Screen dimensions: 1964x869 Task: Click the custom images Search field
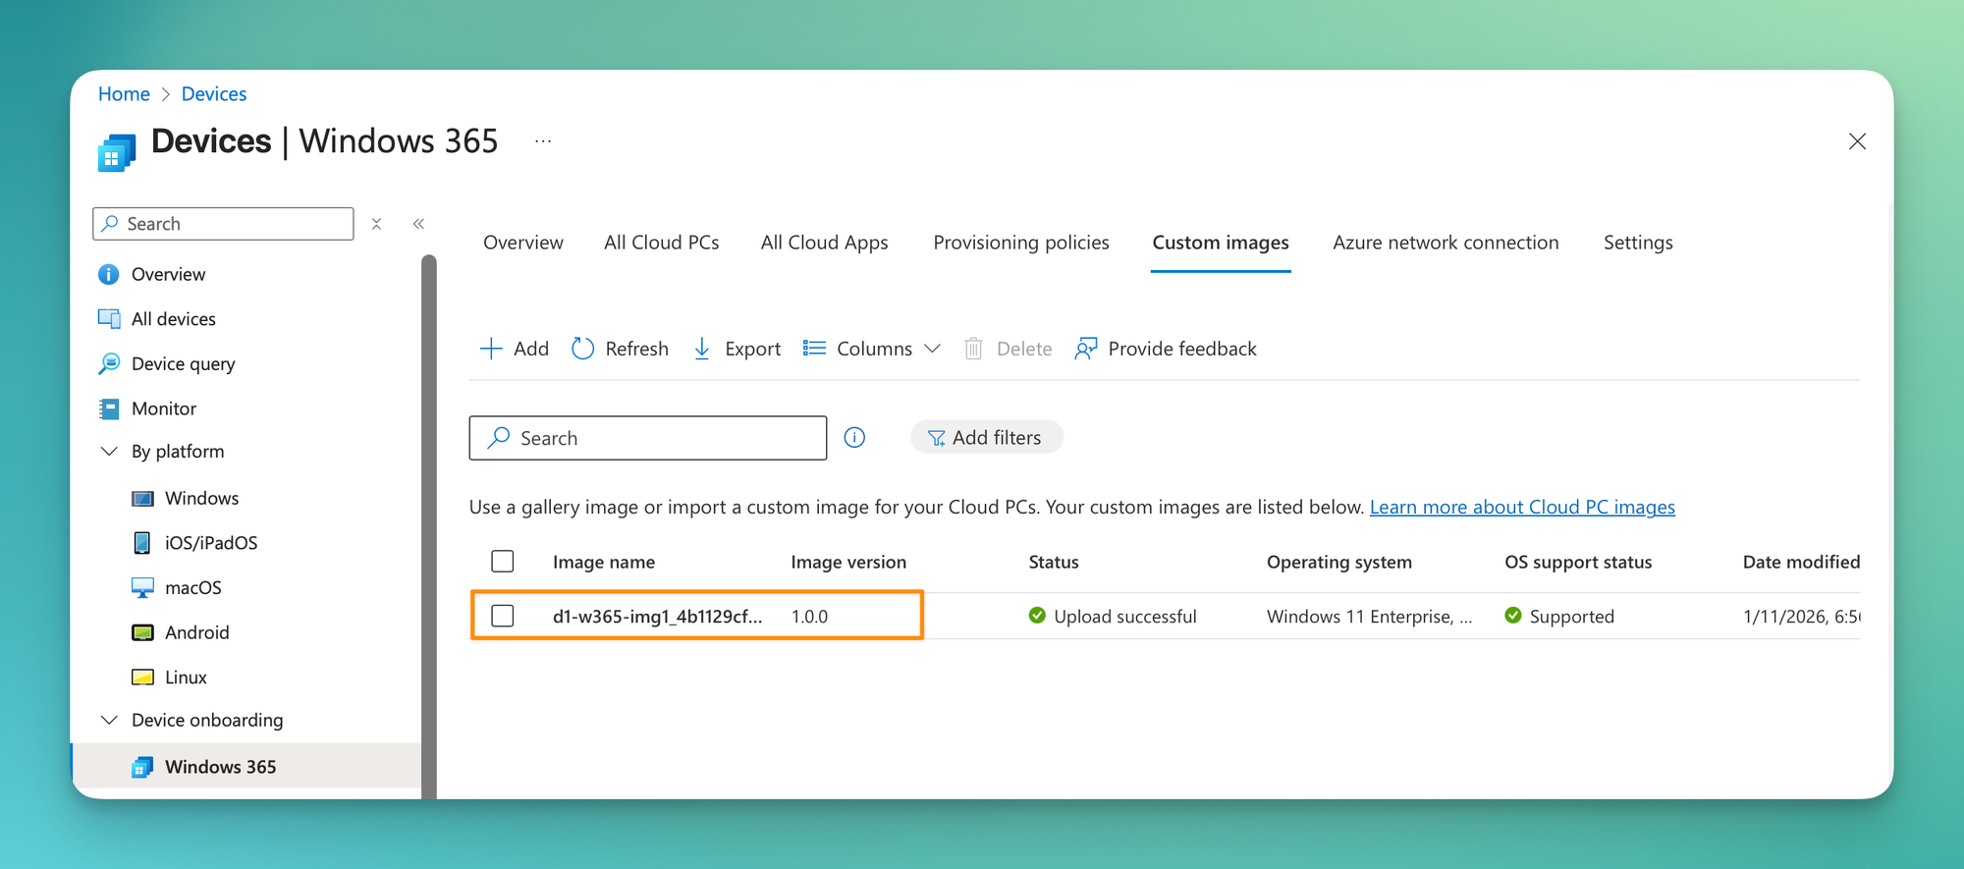click(x=648, y=438)
